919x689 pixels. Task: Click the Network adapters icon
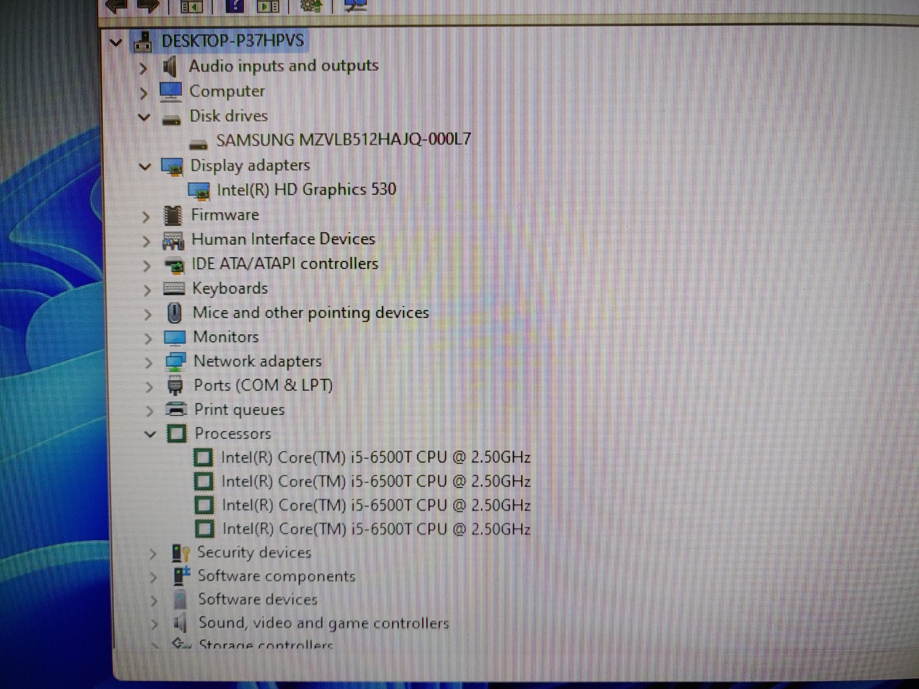click(x=176, y=362)
